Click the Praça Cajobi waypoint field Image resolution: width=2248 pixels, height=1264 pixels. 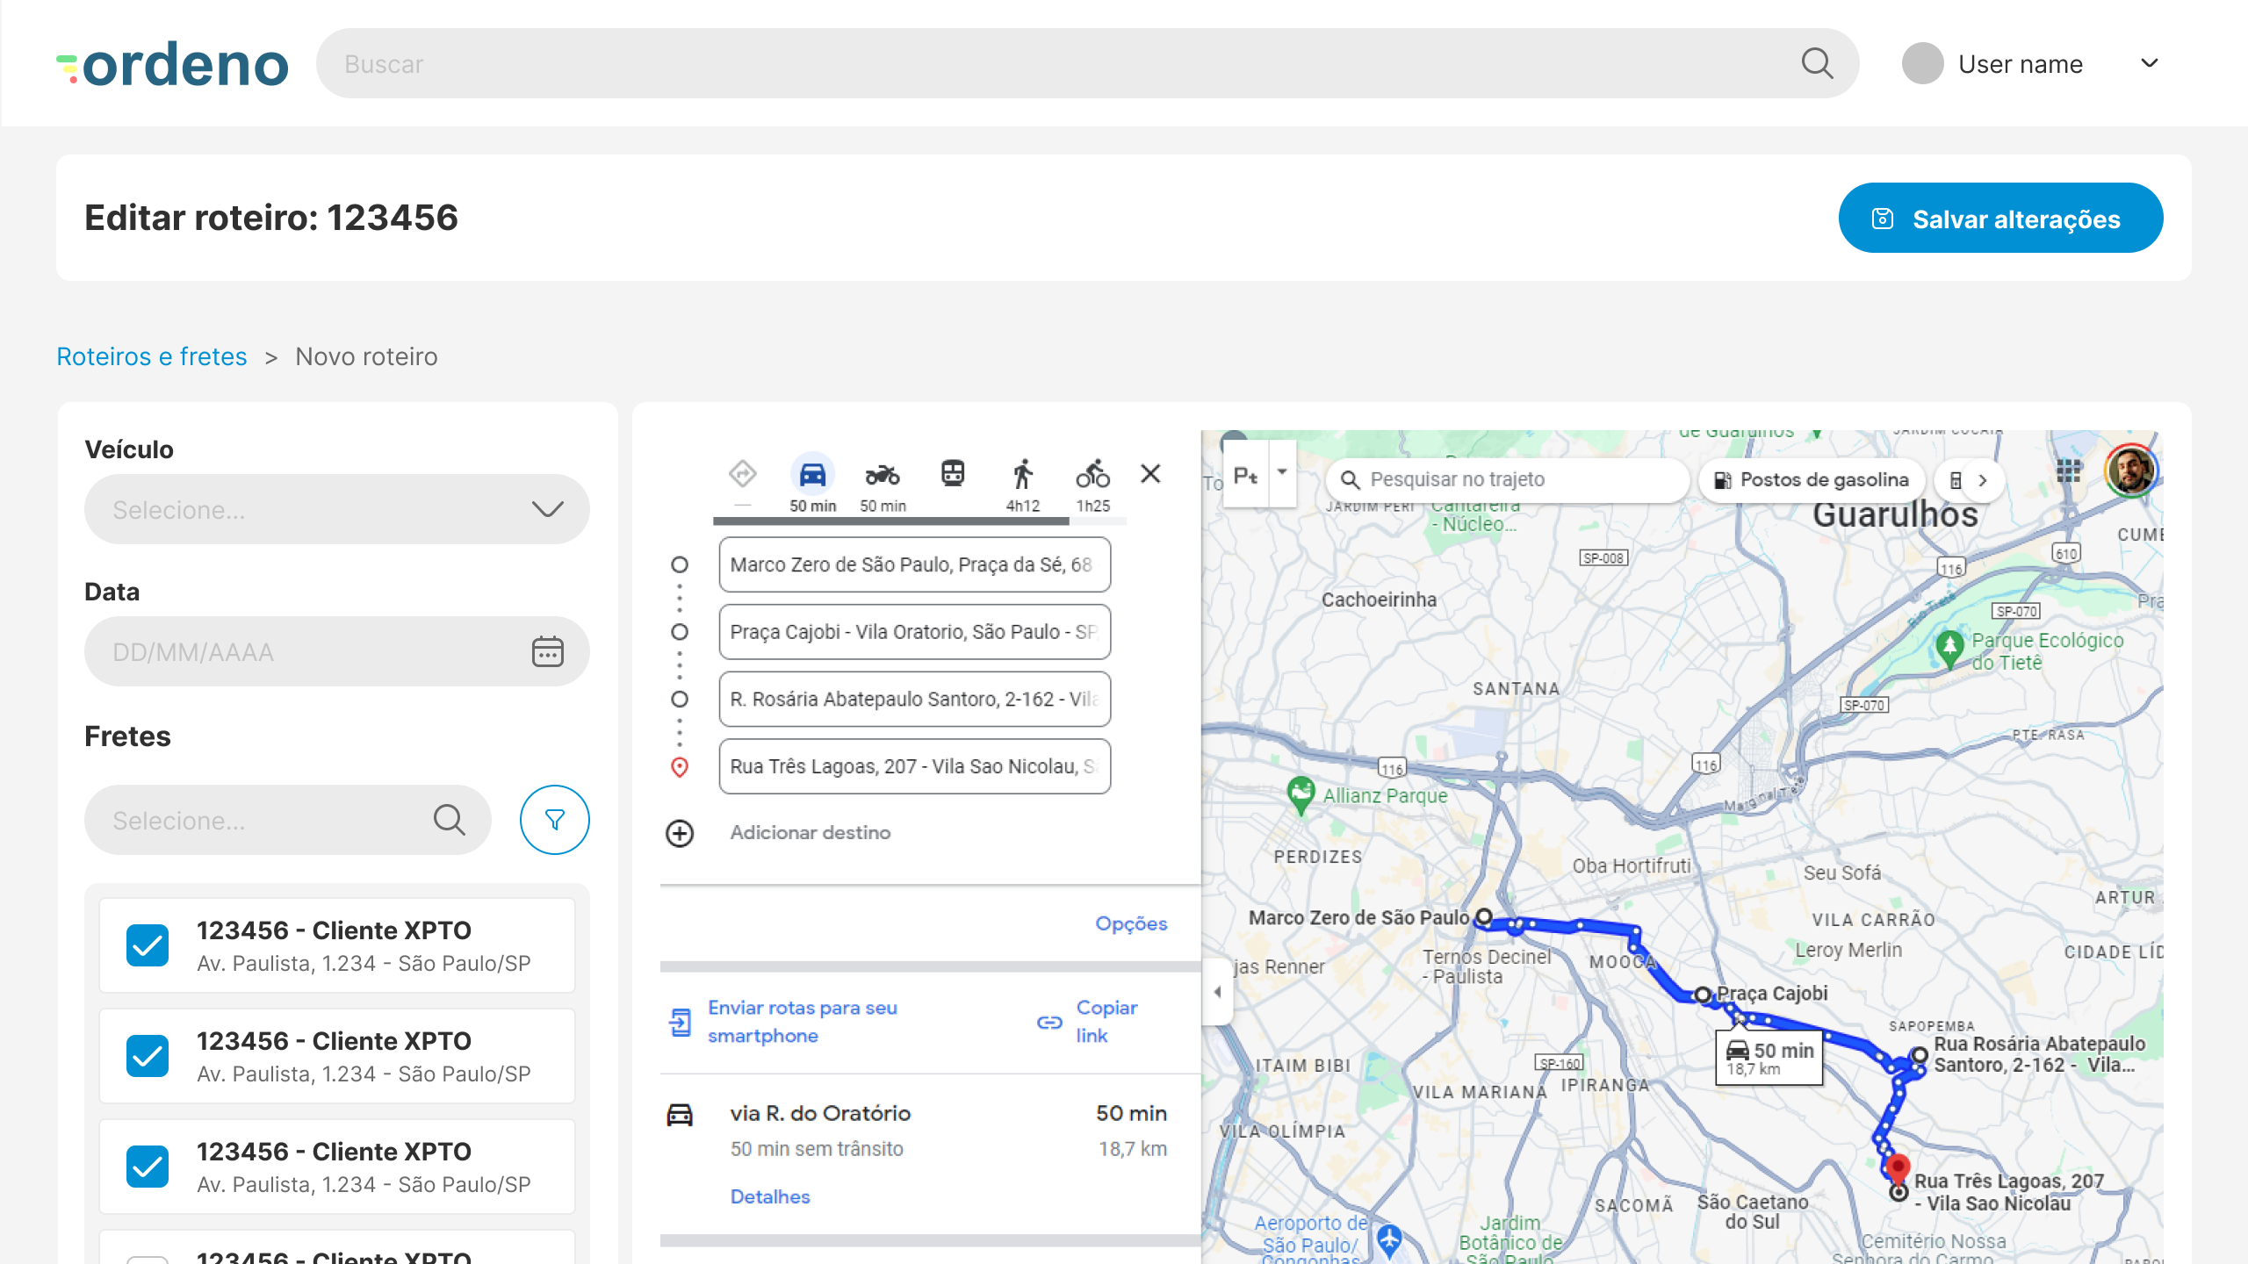913,632
